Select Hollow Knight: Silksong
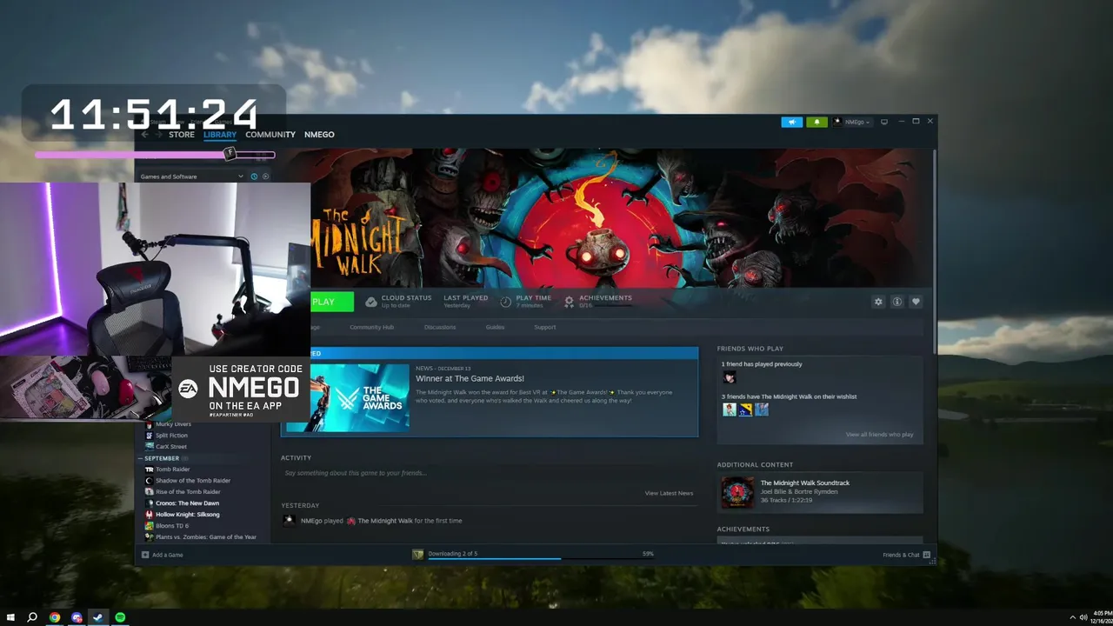 click(188, 515)
